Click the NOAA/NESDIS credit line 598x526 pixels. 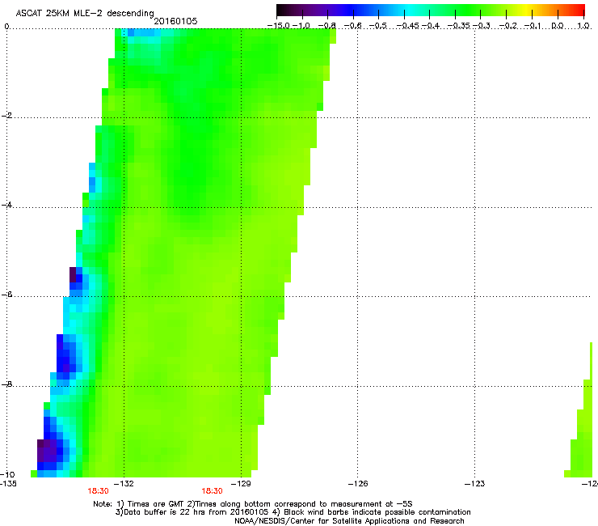349,520
